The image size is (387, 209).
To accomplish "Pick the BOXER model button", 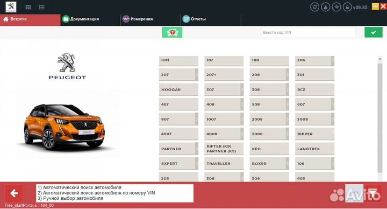I will pyautogui.click(x=269, y=164).
